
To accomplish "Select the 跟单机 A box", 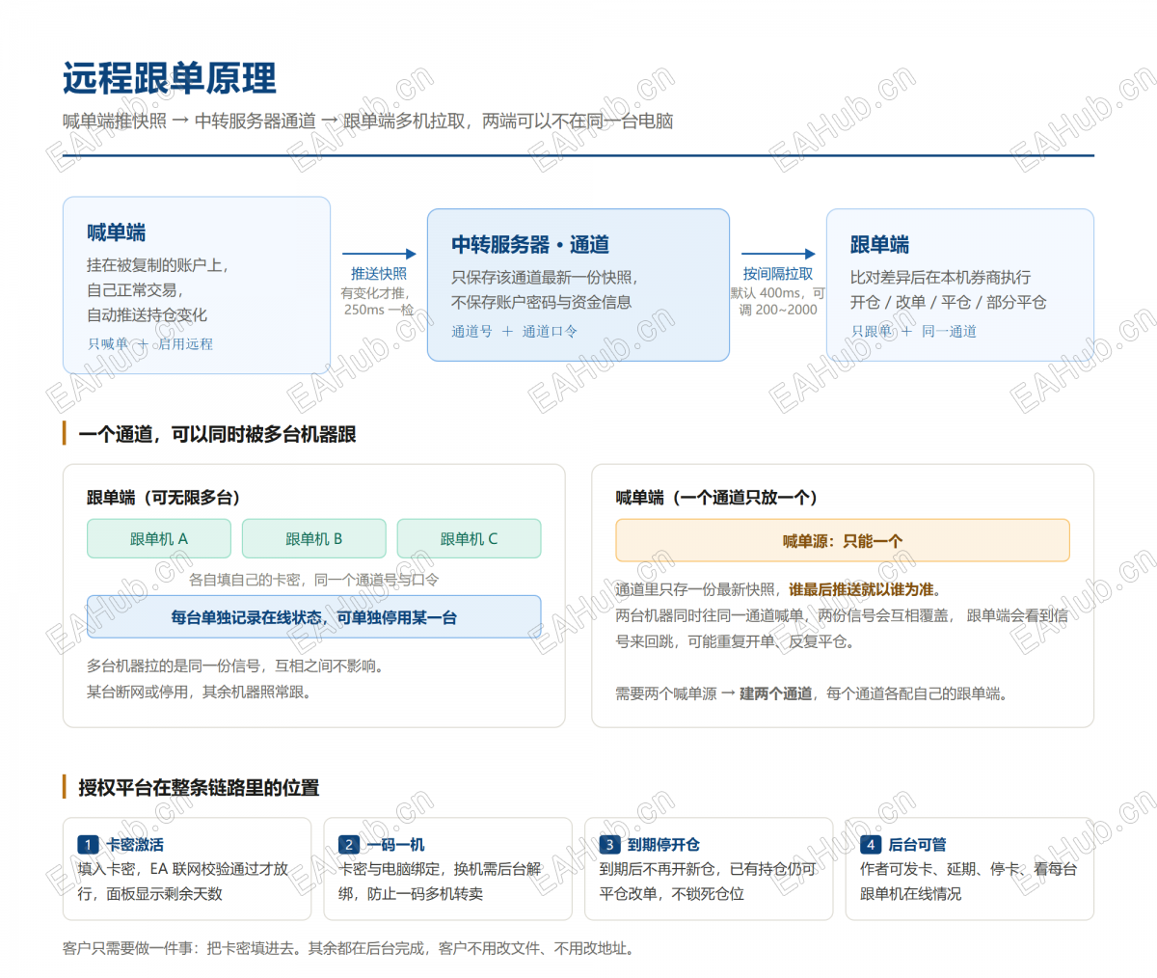I will click(159, 538).
